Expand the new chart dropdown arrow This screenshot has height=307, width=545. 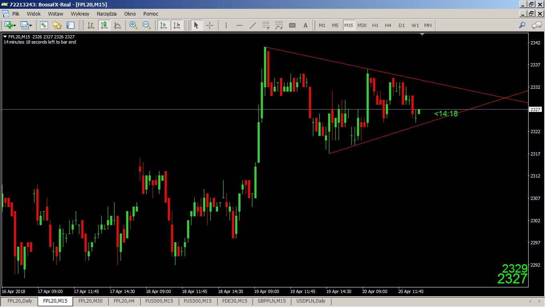pos(15,25)
